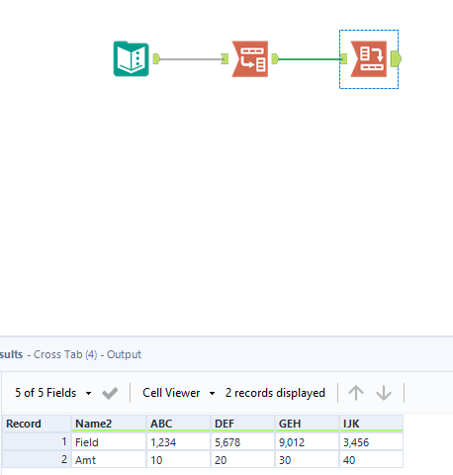Image resolution: width=453 pixels, height=475 pixels.
Task: Select the green connection between Transpose and Cross Tab
Action: pyautogui.click(x=310, y=59)
